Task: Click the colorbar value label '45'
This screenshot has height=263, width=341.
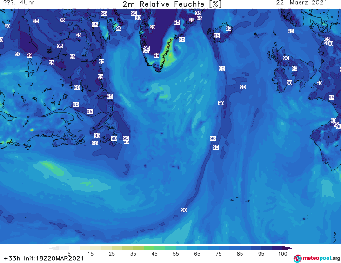Action: 154,254
